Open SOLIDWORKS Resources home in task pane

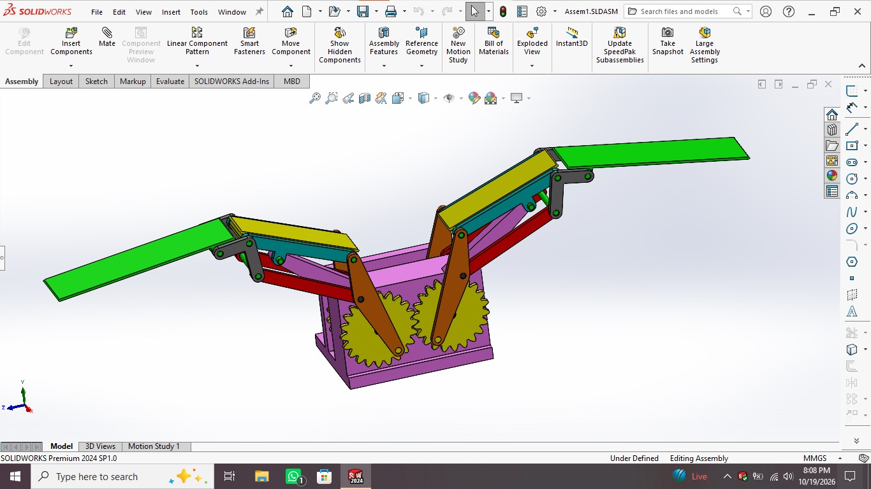pyautogui.click(x=832, y=115)
